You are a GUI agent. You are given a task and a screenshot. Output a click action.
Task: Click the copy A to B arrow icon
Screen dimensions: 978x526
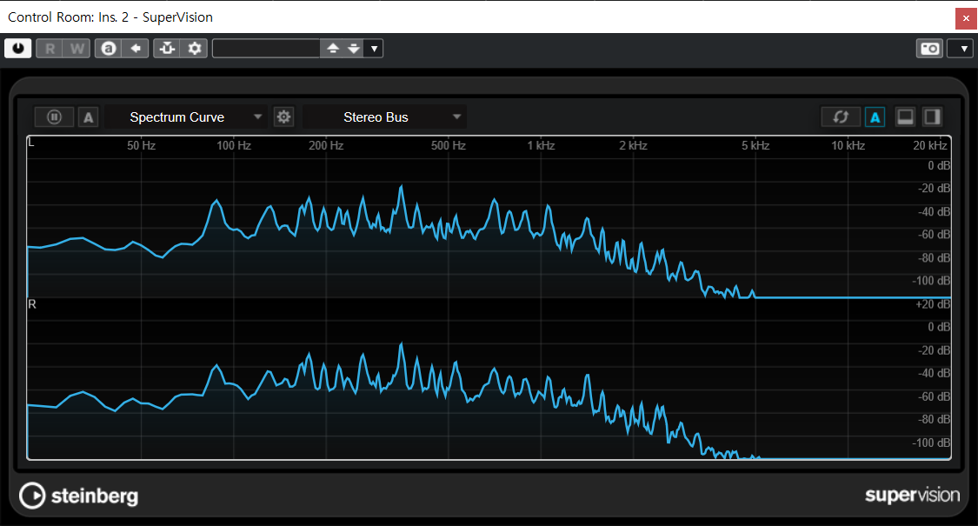coord(135,49)
